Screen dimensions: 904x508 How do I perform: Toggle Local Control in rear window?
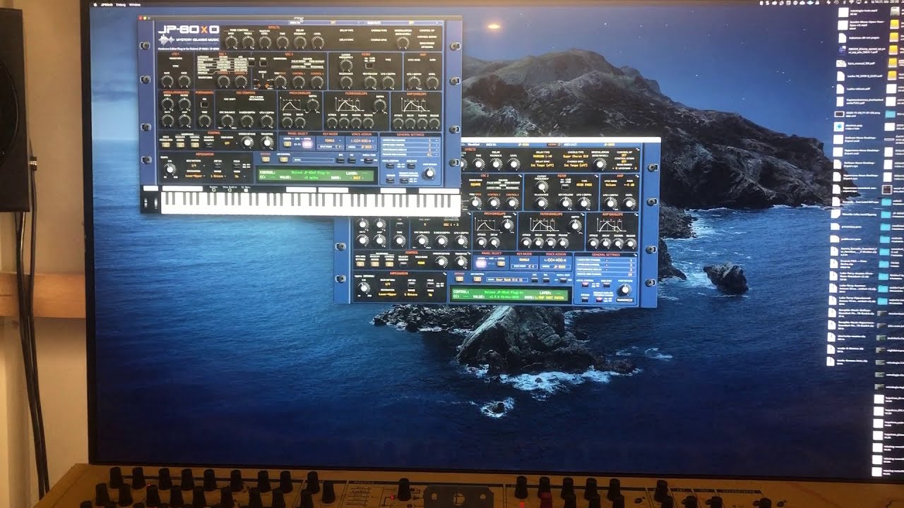pyautogui.click(x=585, y=284)
